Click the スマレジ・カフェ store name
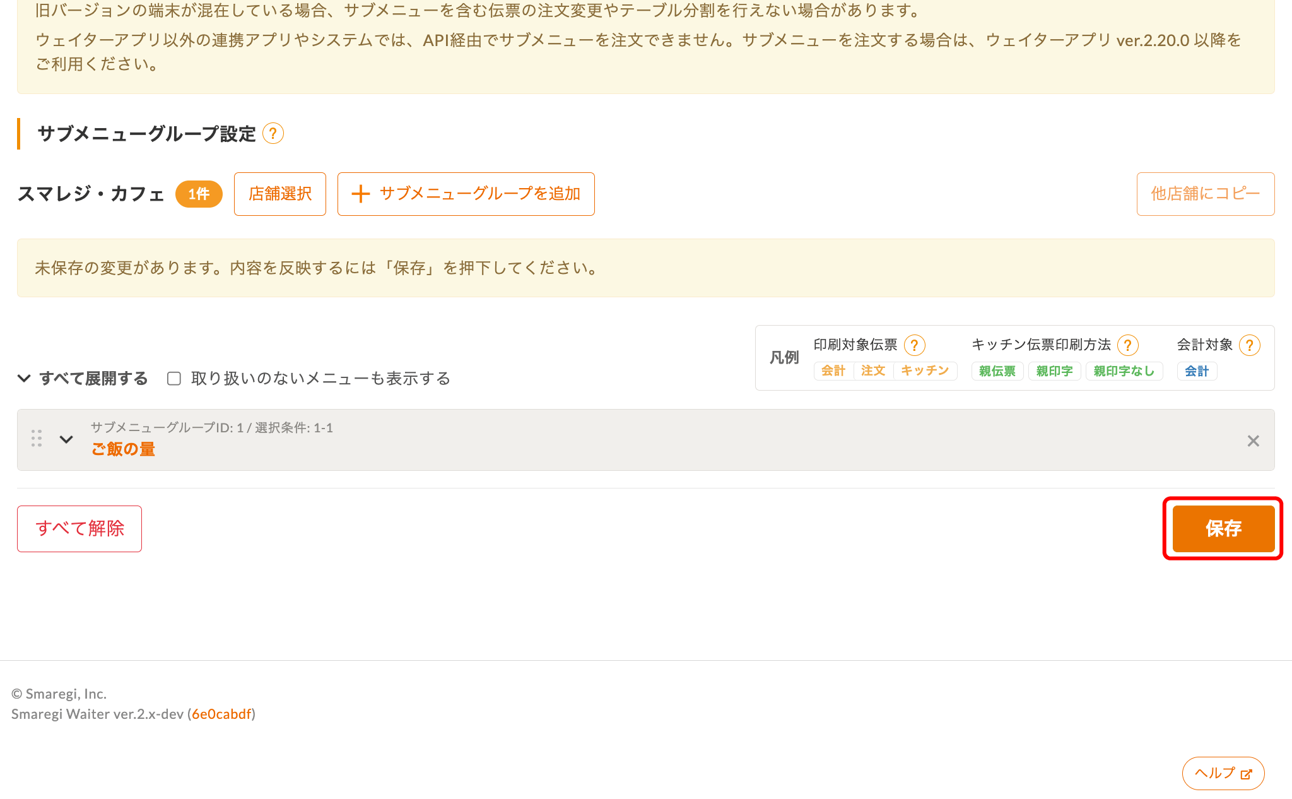Image resolution: width=1292 pixels, height=799 pixels. pos(91,194)
